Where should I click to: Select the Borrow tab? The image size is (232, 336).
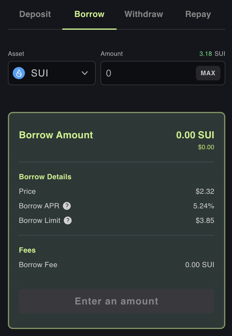click(x=89, y=14)
